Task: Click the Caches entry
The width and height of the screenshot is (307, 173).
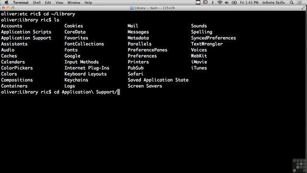Action: click(9, 56)
